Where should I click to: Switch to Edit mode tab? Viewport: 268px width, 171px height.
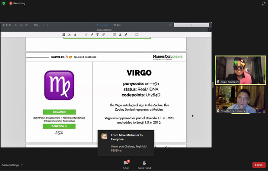[x=117, y=25]
